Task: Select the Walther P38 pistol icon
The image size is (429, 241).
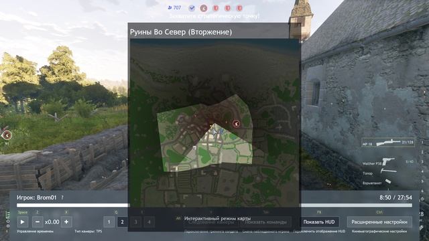Action: pyautogui.click(x=389, y=161)
